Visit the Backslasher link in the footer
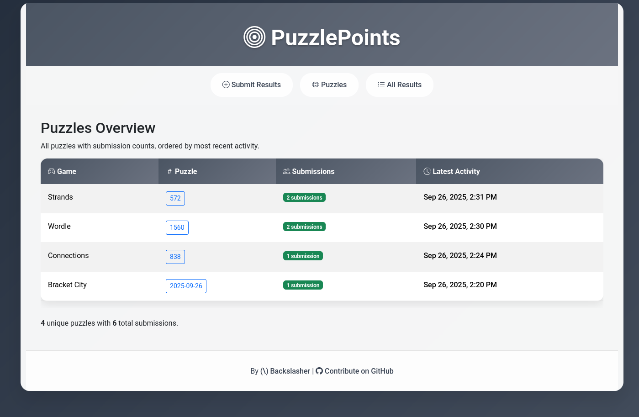This screenshot has width=639, height=417. pyautogui.click(x=285, y=371)
